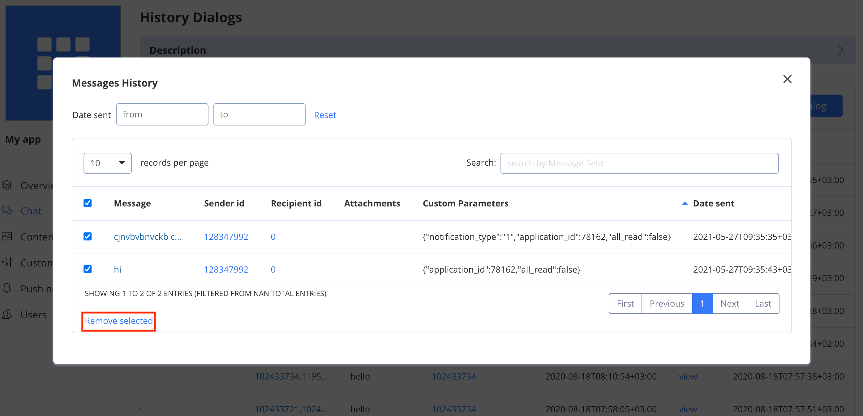
Task: Click the Chat bubbles icon in sidebar
Action: pyautogui.click(x=7, y=210)
